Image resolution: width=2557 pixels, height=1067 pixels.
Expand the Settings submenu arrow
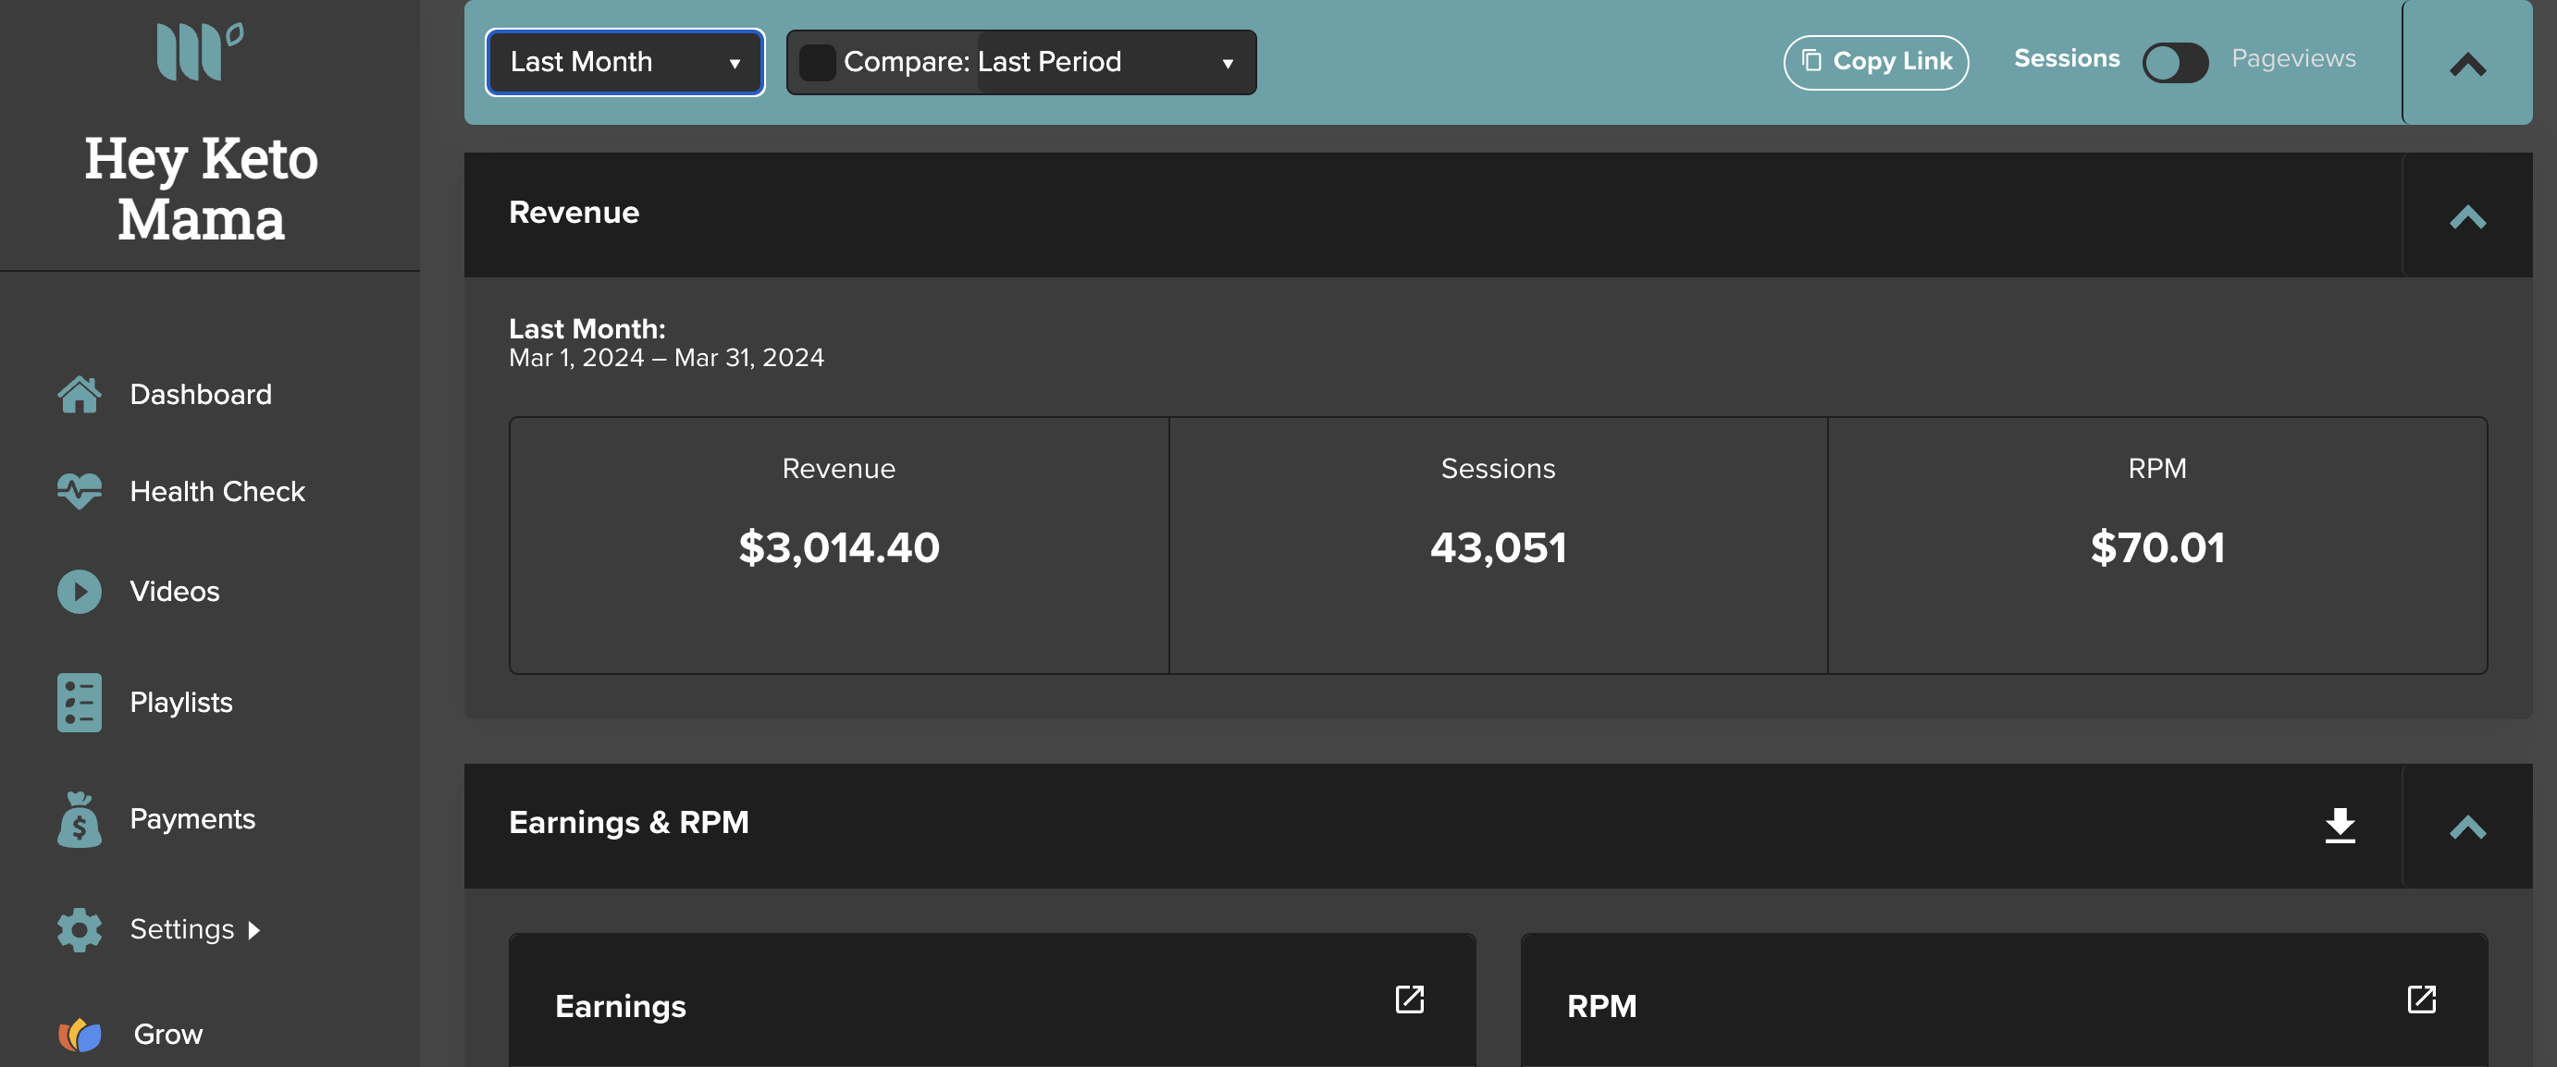tap(254, 929)
